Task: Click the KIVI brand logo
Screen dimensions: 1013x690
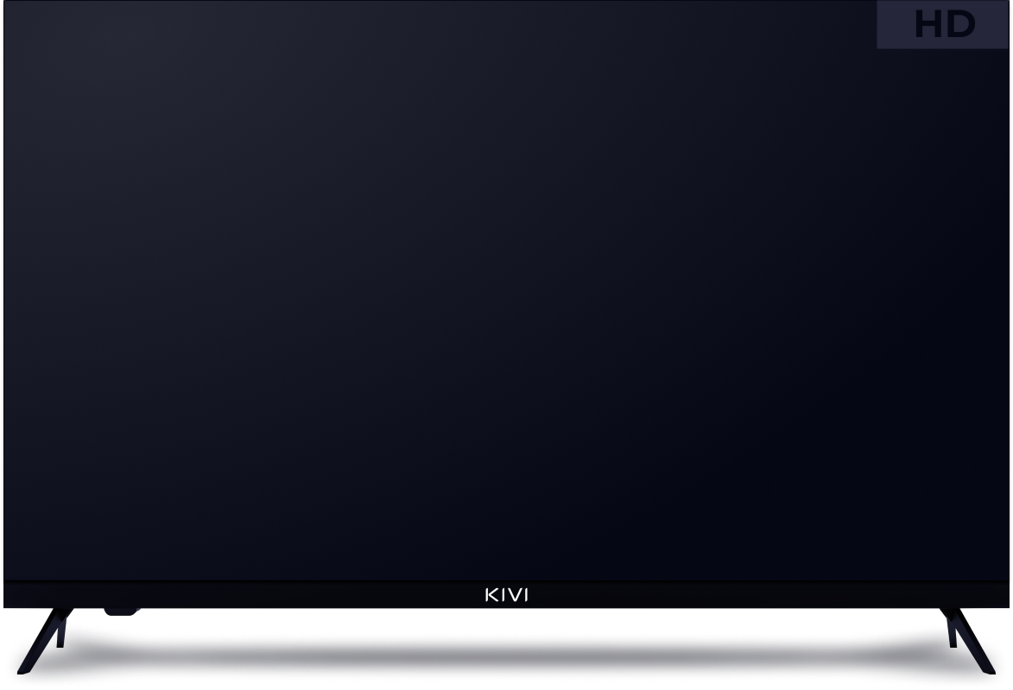Action: pyautogui.click(x=506, y=595)
